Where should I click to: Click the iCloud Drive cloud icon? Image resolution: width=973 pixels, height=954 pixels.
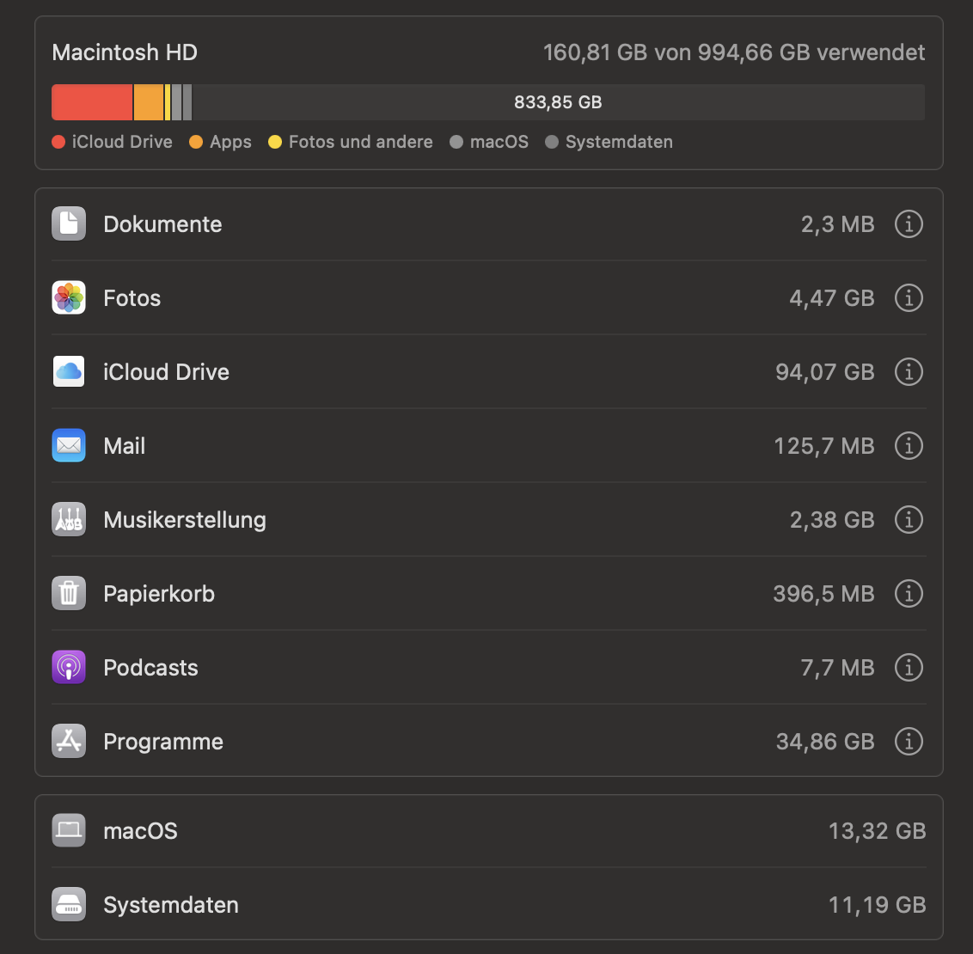[69, 372]
